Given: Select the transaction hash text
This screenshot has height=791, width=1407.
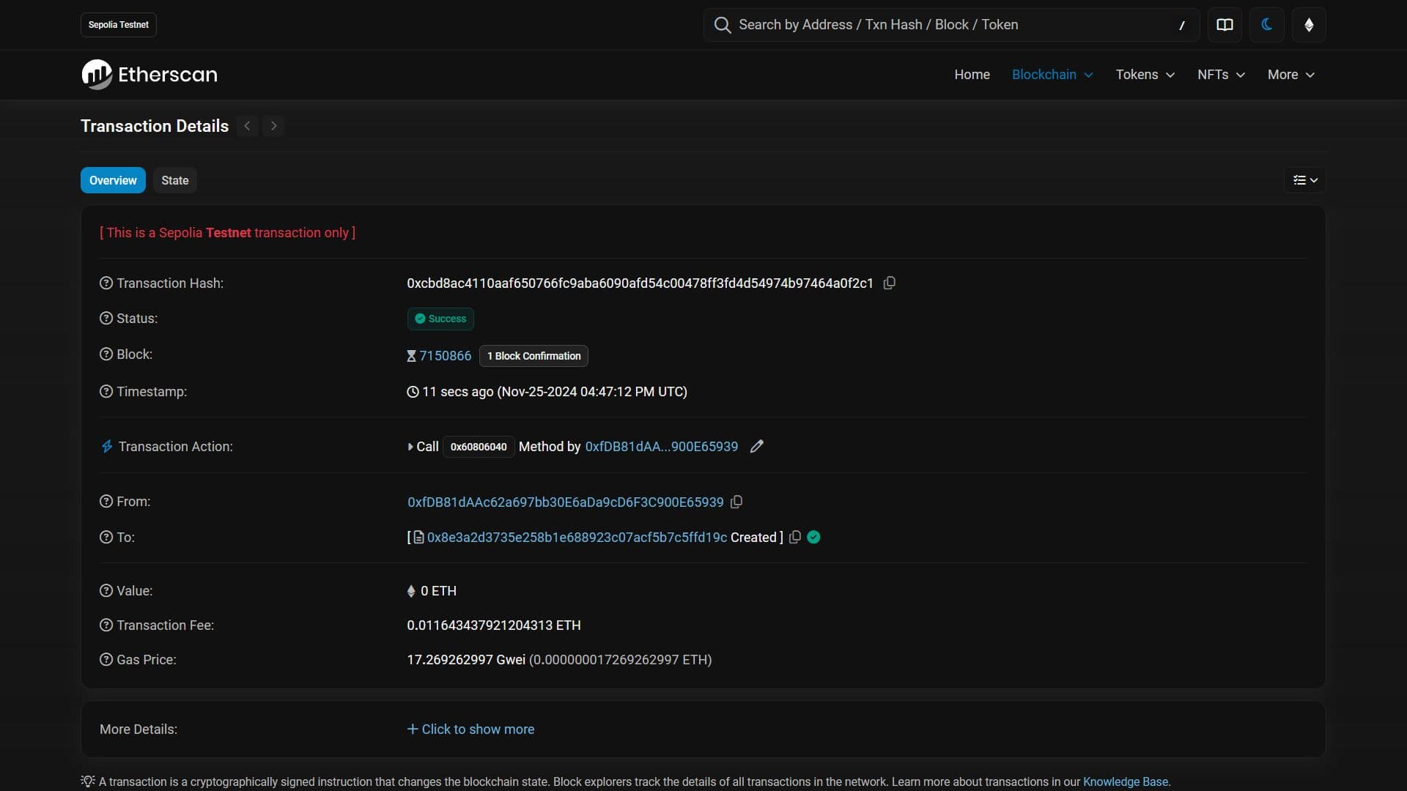Looking at the screenshot, I should coord(640,283).
